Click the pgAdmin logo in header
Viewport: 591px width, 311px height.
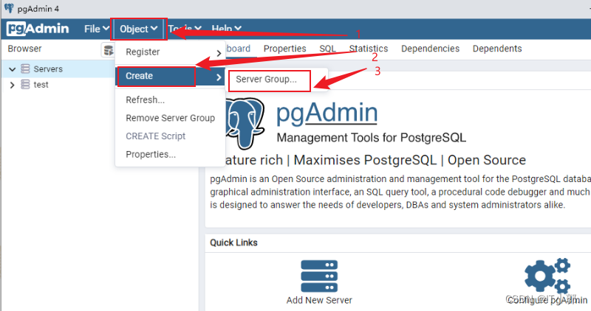click(38, 29)
